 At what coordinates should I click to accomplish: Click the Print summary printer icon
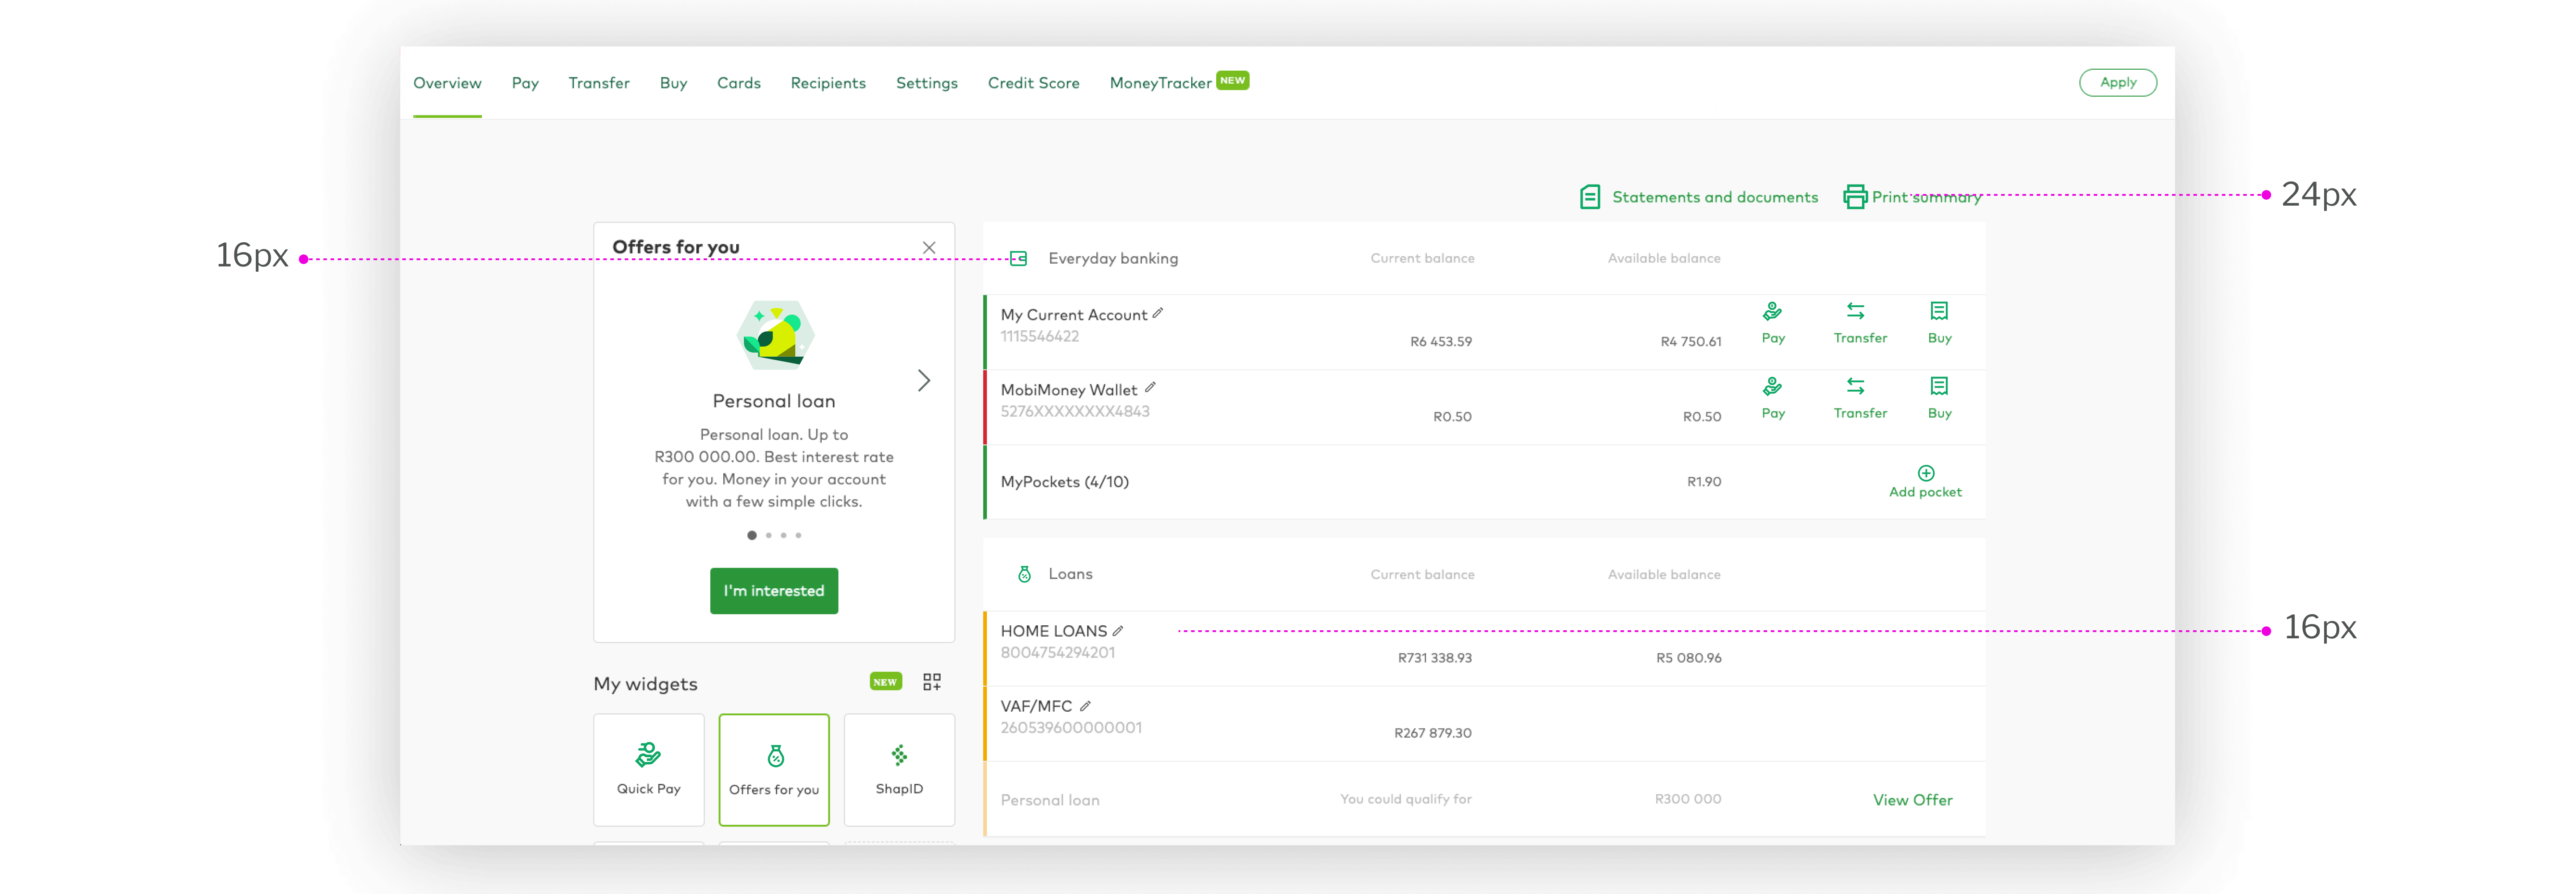(x=1854, y=197)
